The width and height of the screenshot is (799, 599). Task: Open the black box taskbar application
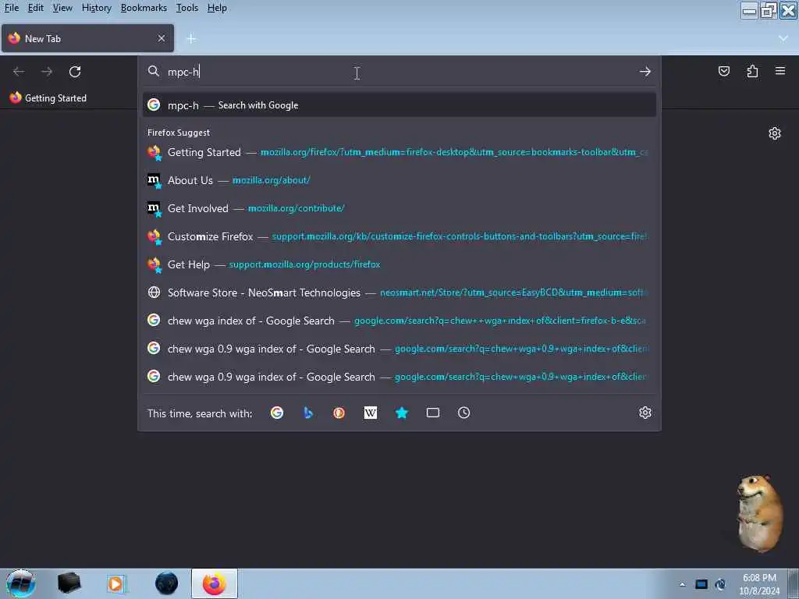pos(69,583)
